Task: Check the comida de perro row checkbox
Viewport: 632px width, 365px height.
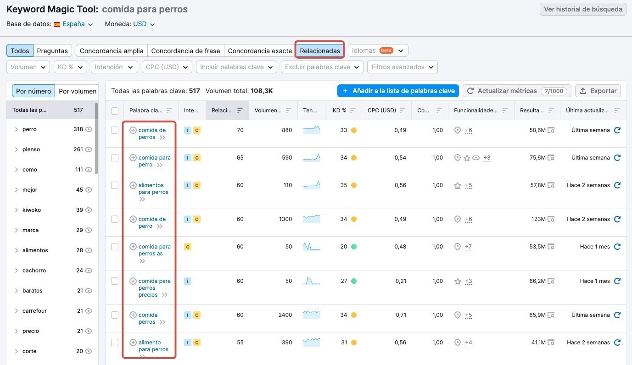Action: click(115, 219)
